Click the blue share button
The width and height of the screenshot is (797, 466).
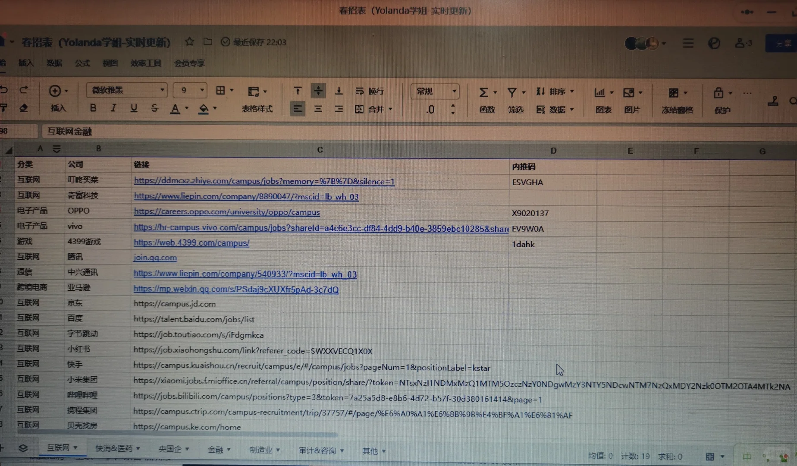click(782, 44)
